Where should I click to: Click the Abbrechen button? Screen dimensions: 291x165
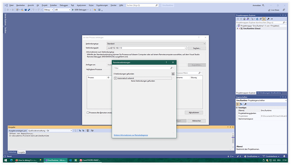tap(197, 121)
